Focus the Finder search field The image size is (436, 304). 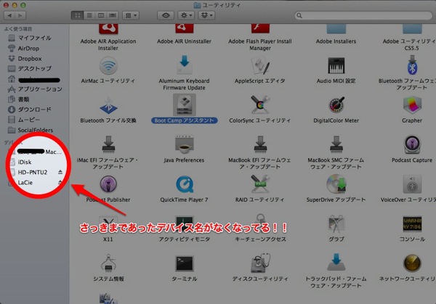[x=363, y=15]
